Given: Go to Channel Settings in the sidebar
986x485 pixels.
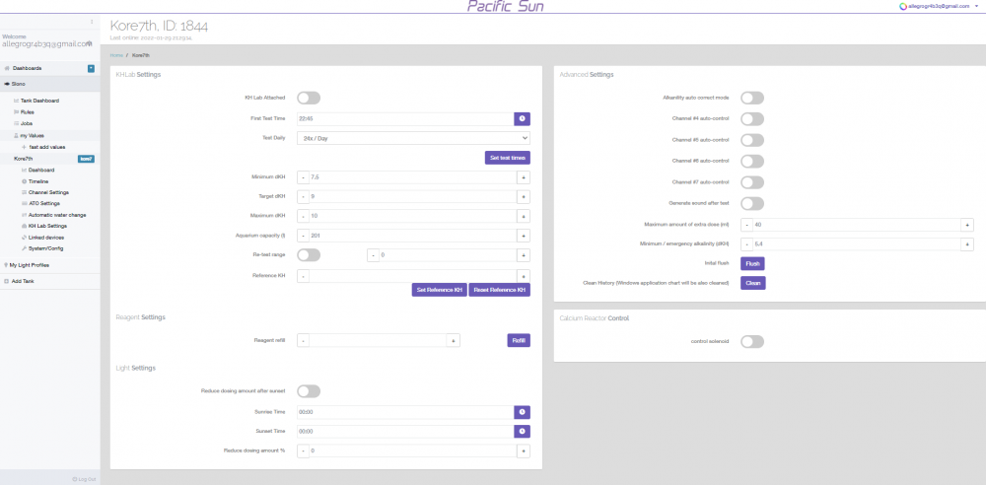Looking at the screenshot, I should click(x=48, y=192).
